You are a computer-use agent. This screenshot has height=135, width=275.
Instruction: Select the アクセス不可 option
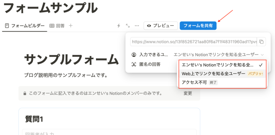[x=222, y=82]
